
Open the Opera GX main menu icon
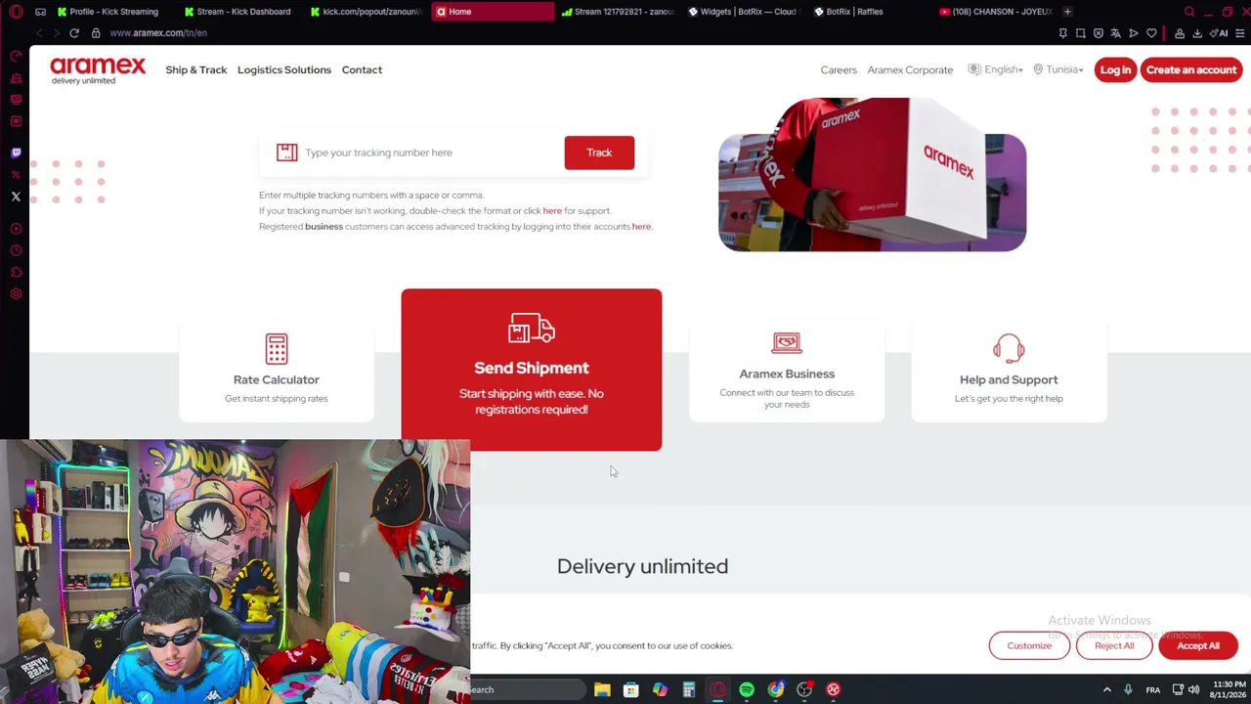click(x=16, y=12)
